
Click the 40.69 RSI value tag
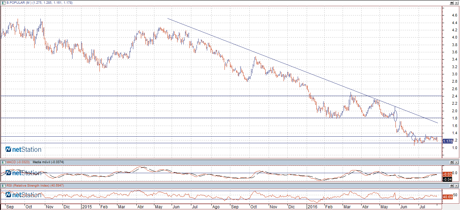coord(447,197)
